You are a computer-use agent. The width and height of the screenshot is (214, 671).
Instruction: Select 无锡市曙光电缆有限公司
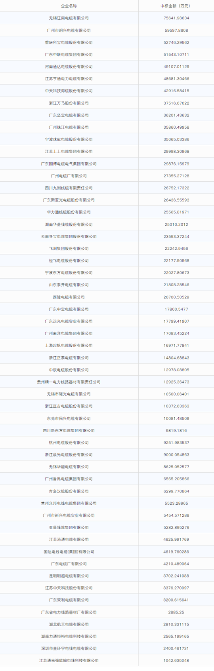click(69, 394)
